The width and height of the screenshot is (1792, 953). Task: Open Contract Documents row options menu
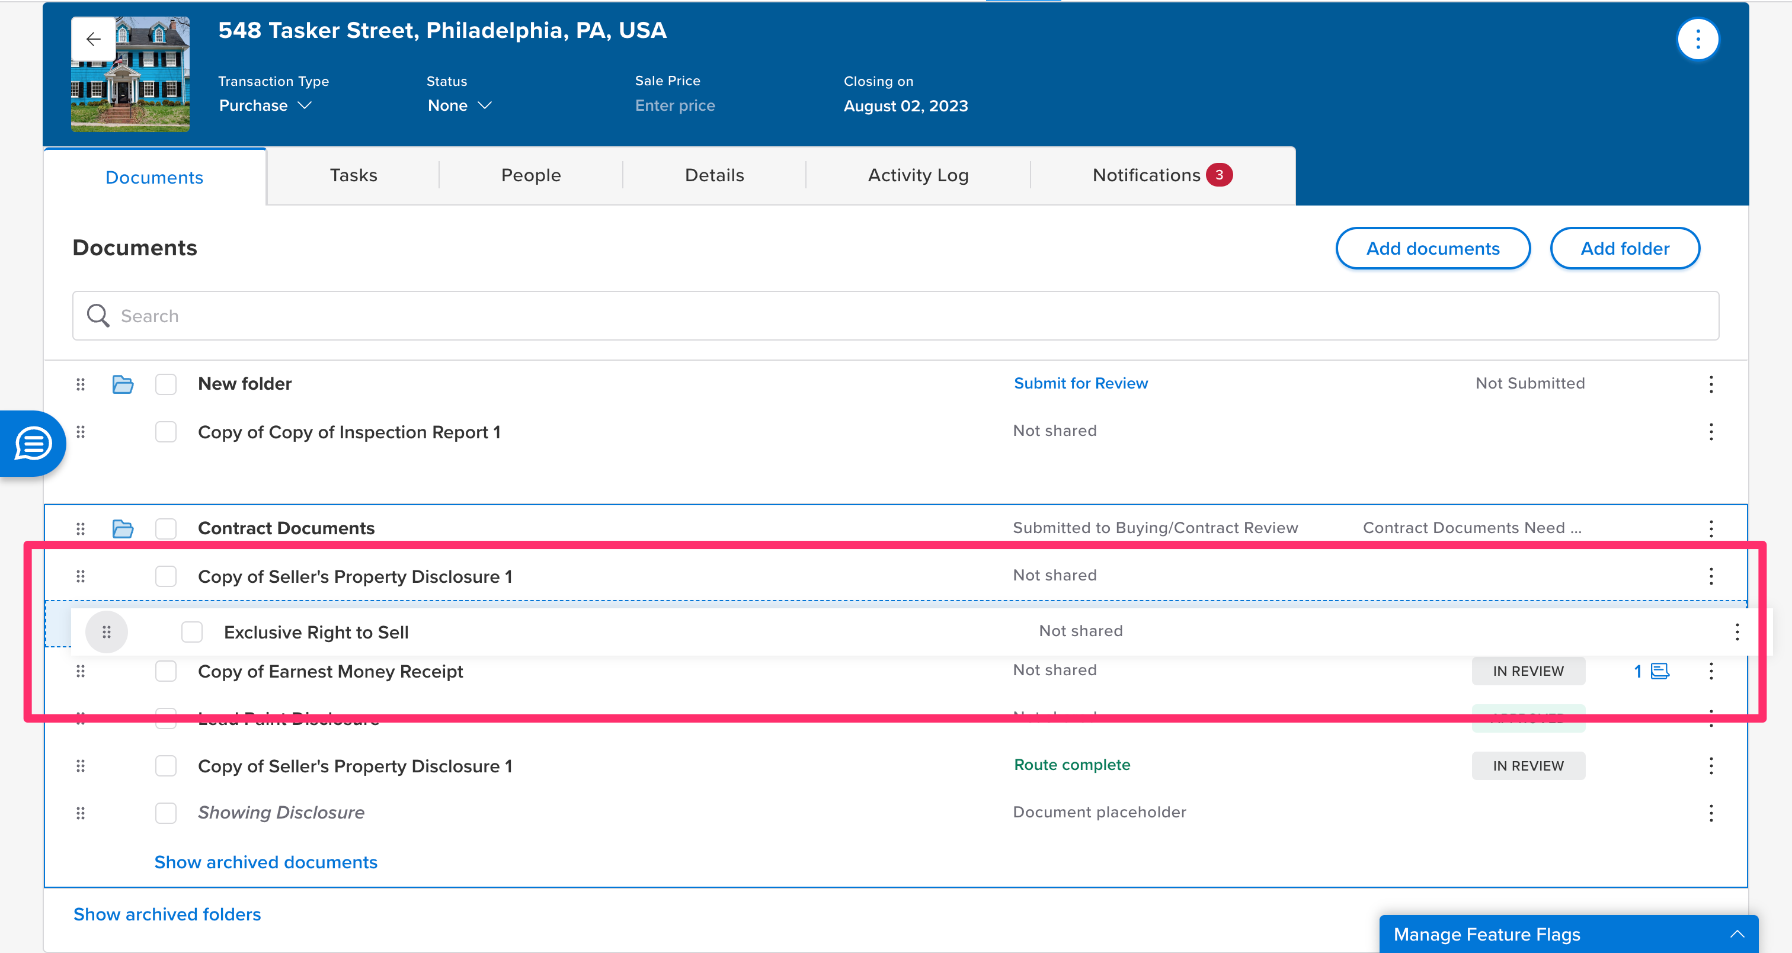tap(1711, 528)
